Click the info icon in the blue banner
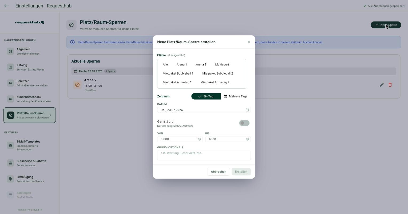This screenshot has width=408, height=214. click(72, 42)
